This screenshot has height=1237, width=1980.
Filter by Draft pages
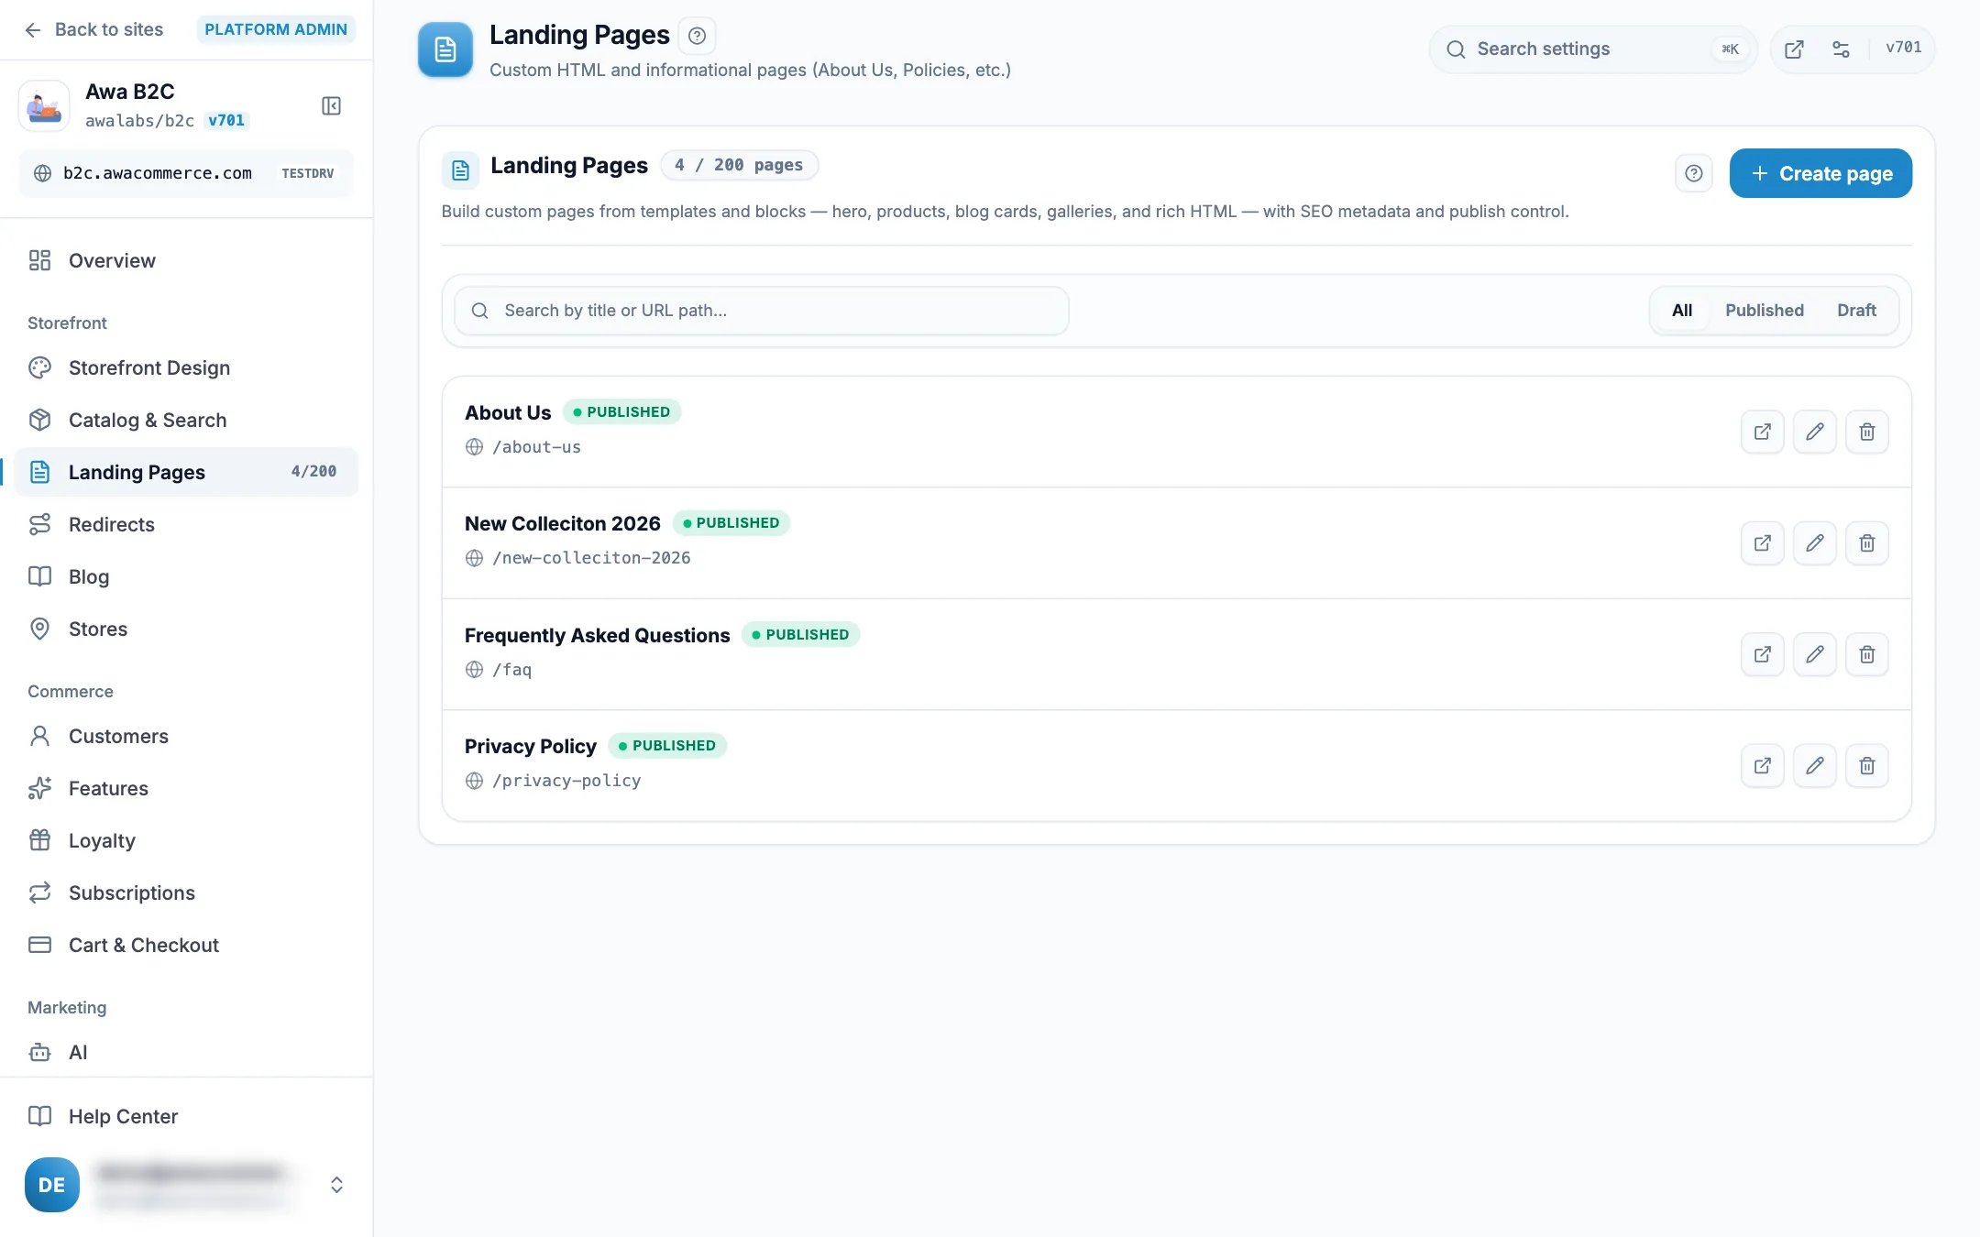pos(1856,311)
